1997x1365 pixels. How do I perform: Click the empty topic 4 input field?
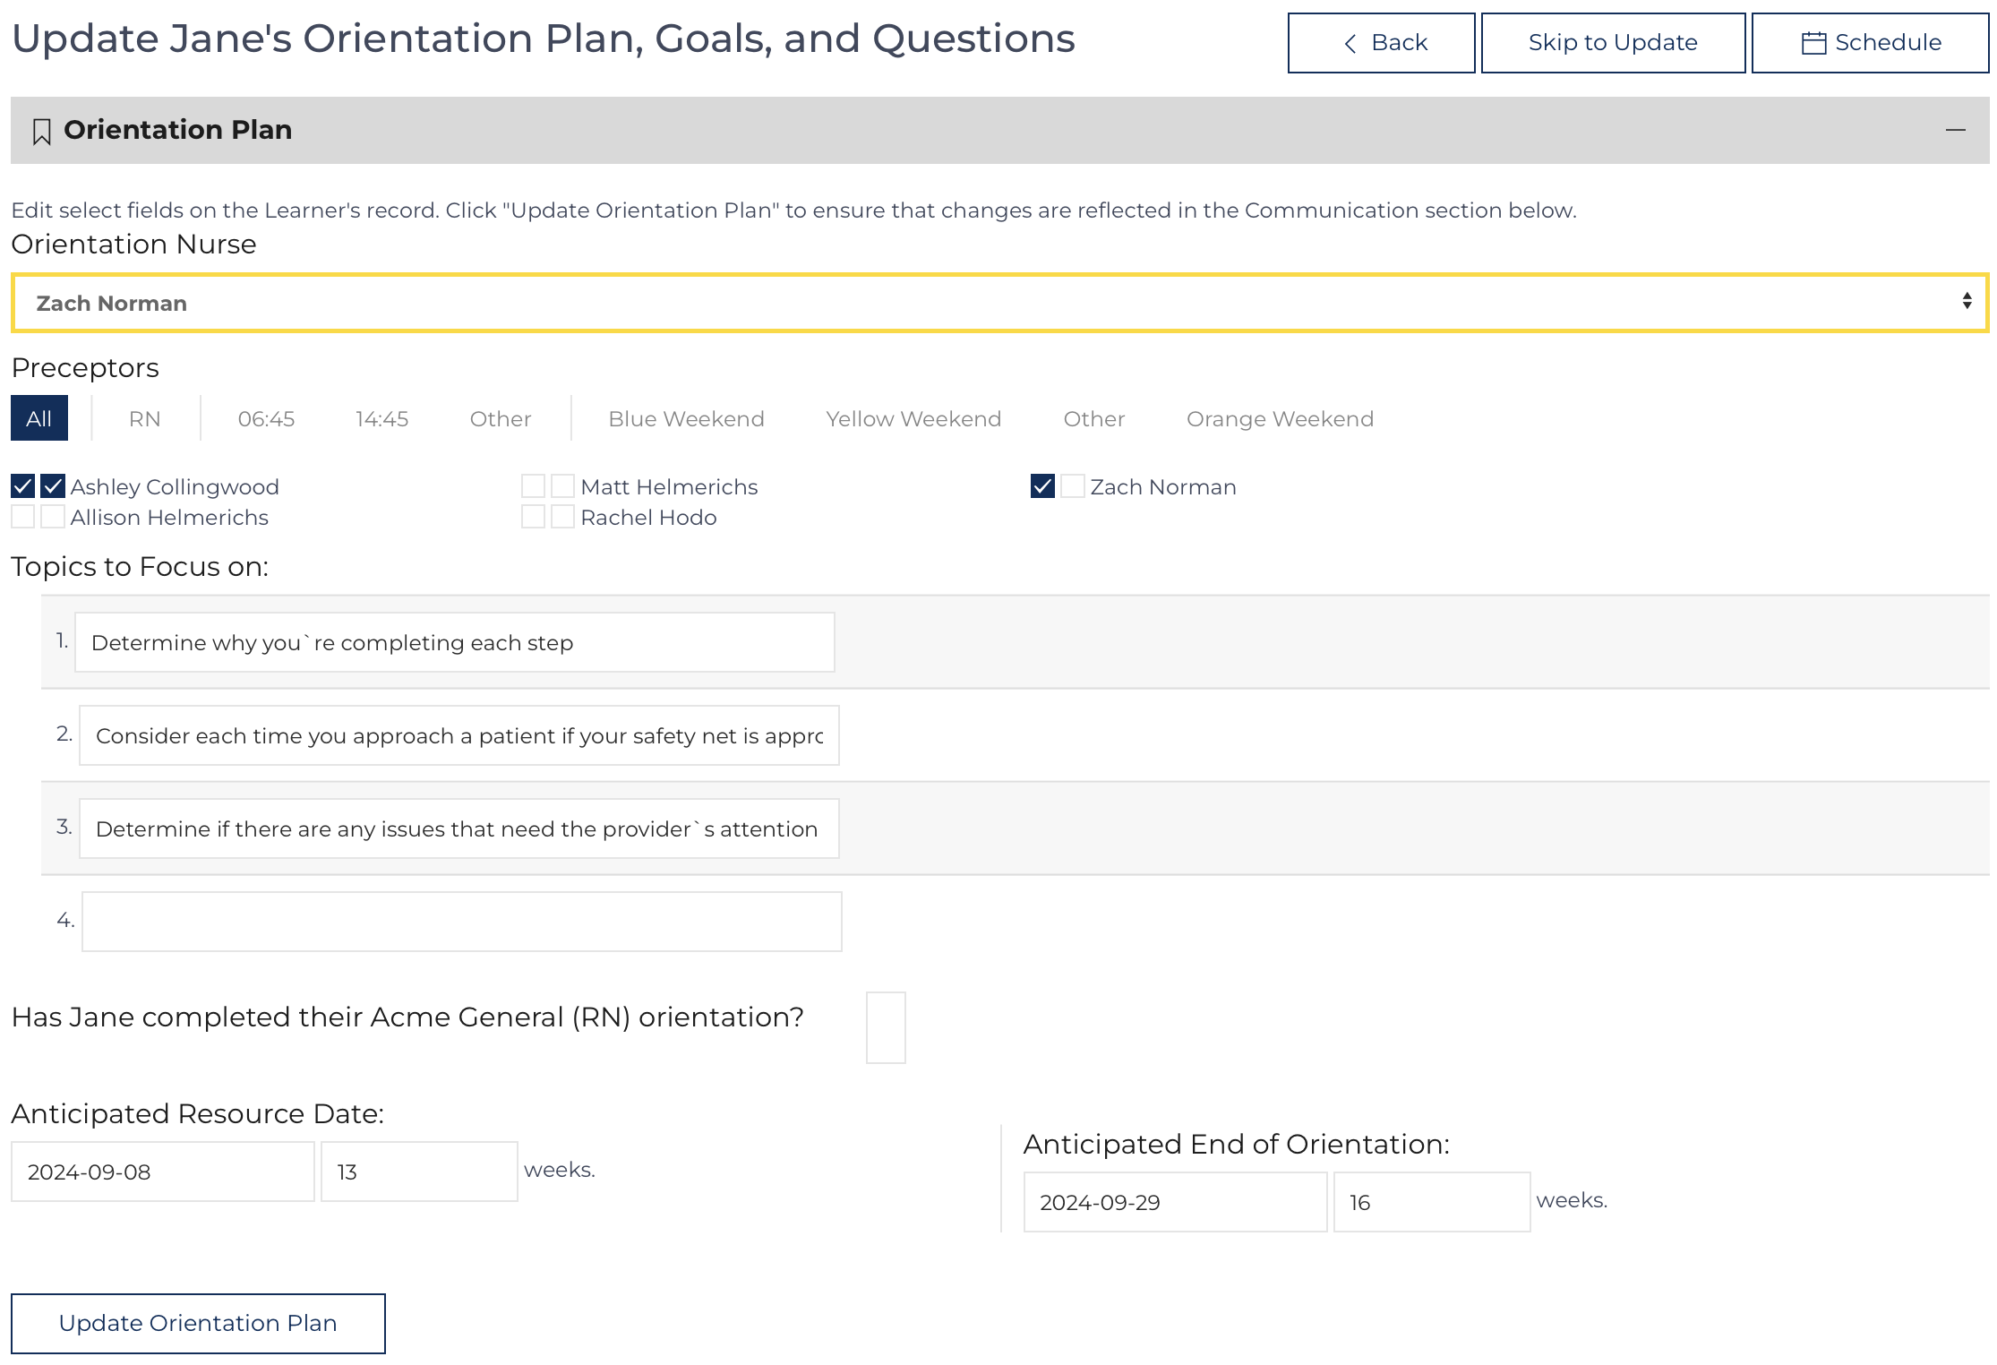[462, 922]
